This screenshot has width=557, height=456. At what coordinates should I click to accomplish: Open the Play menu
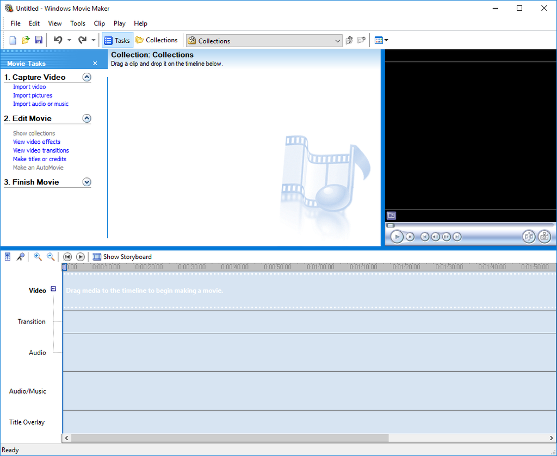click(119, 23)
